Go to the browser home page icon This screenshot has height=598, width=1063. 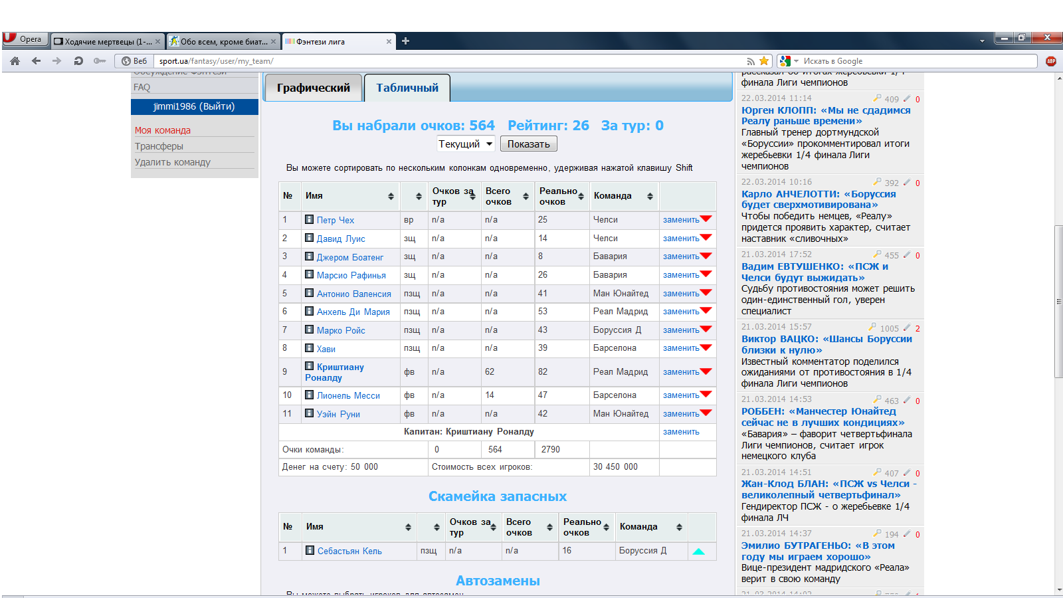pyautogui.click(x=15, y=61)
